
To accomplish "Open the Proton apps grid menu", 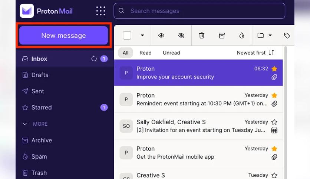I will coord(100,11).
